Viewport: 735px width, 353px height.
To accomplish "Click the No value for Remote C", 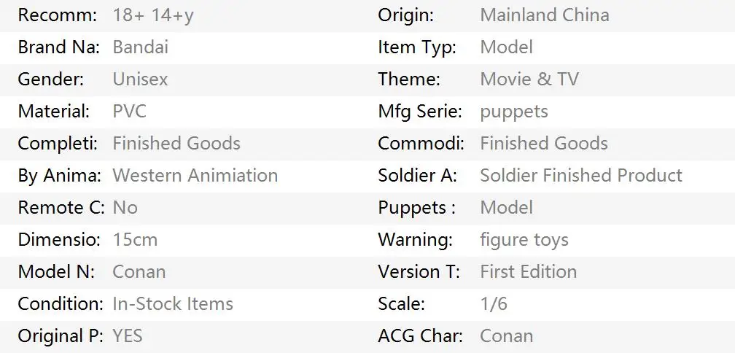I will click(x=125, y=208).
